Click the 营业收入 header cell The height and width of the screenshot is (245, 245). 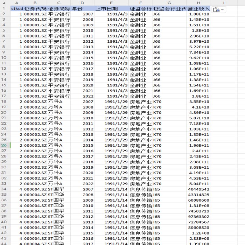(x=198, y=9)
